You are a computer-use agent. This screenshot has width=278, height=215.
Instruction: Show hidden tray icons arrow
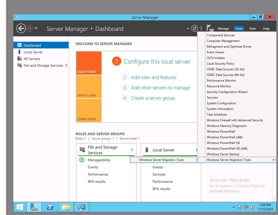point(234,207)
